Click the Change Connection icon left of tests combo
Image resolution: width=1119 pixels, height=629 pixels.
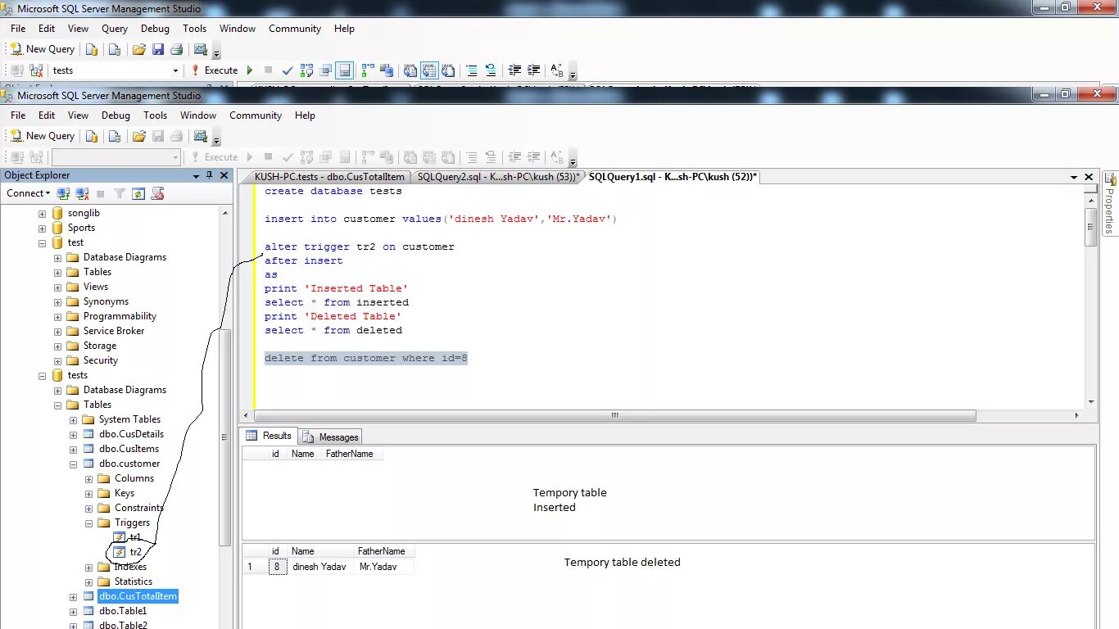tap(36, 70)
